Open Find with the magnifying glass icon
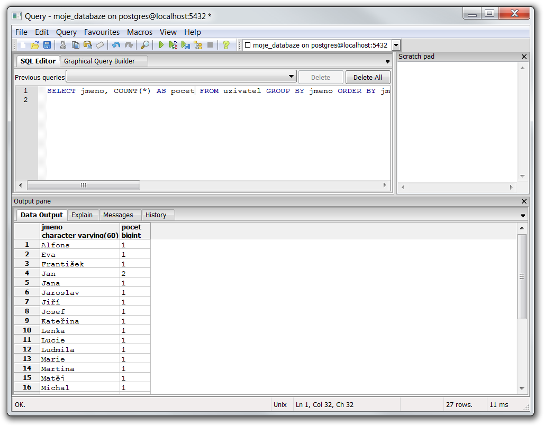 (144, 45)
